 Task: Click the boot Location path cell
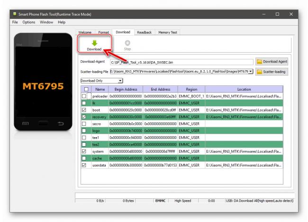click(x=244, y=110)
